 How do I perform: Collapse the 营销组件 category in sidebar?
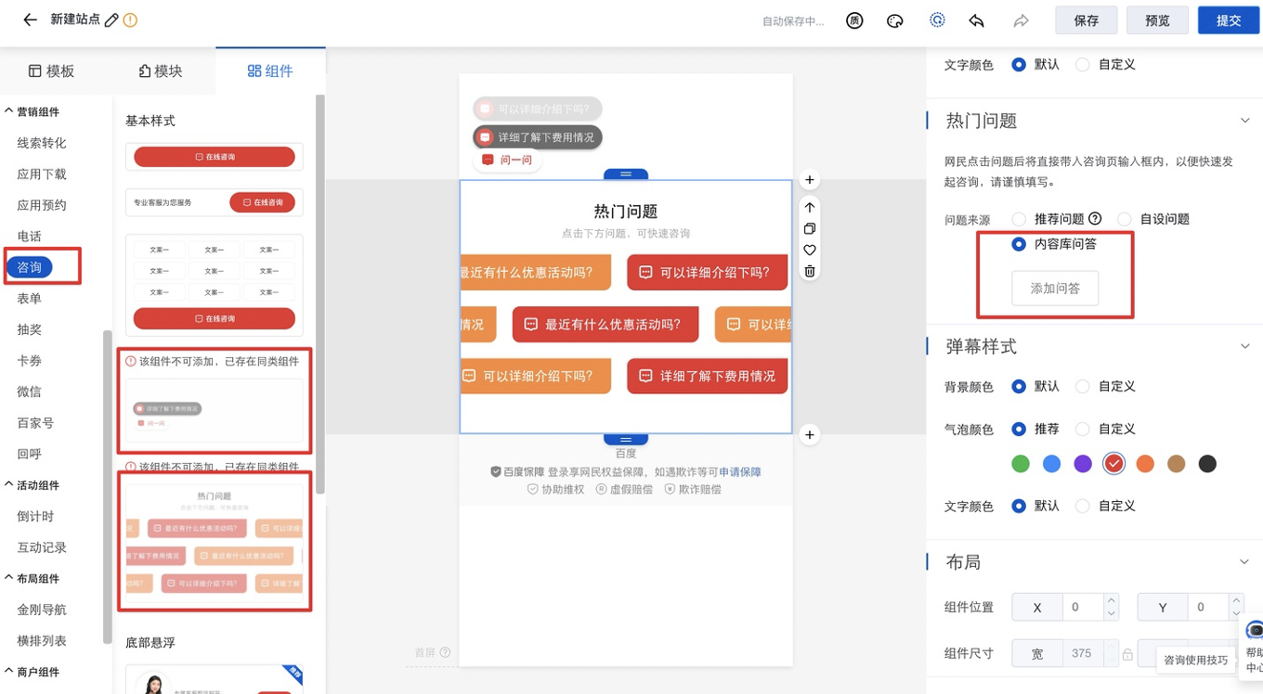(9, 111)
